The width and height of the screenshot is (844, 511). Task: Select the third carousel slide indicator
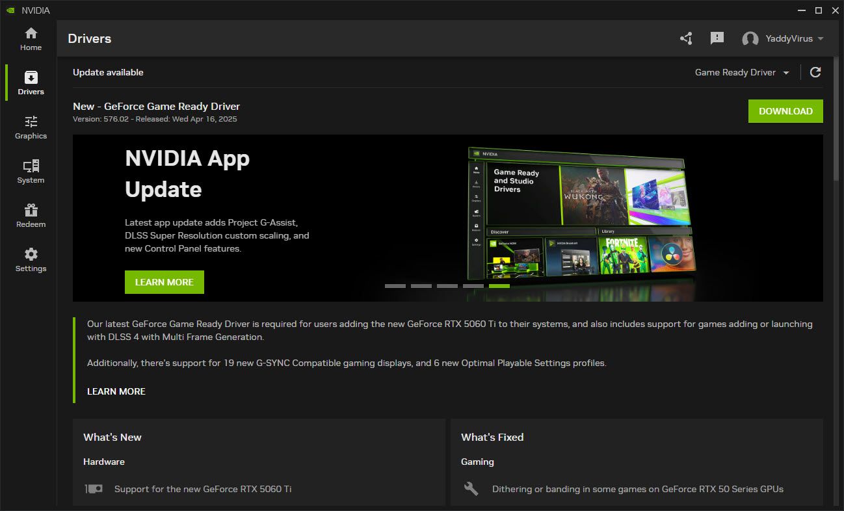447,286
